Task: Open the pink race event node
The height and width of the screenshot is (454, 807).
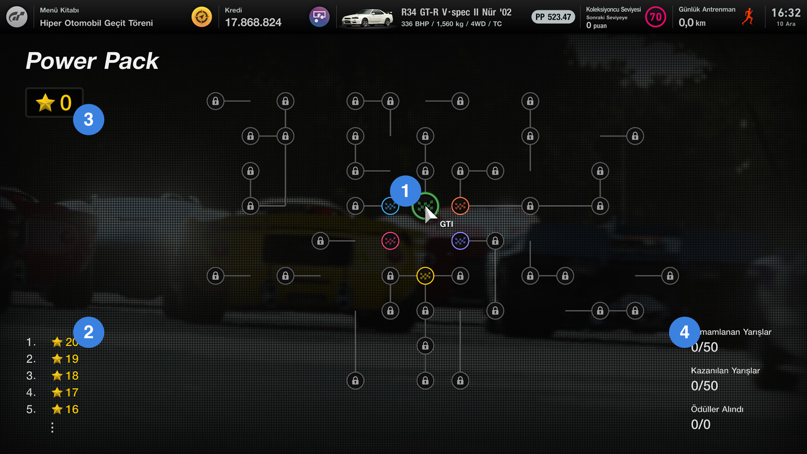Action: [390, 241]
